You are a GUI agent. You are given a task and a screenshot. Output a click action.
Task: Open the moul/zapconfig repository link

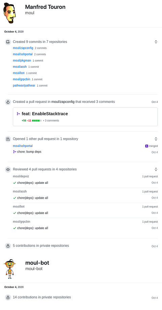coord(23,48)
